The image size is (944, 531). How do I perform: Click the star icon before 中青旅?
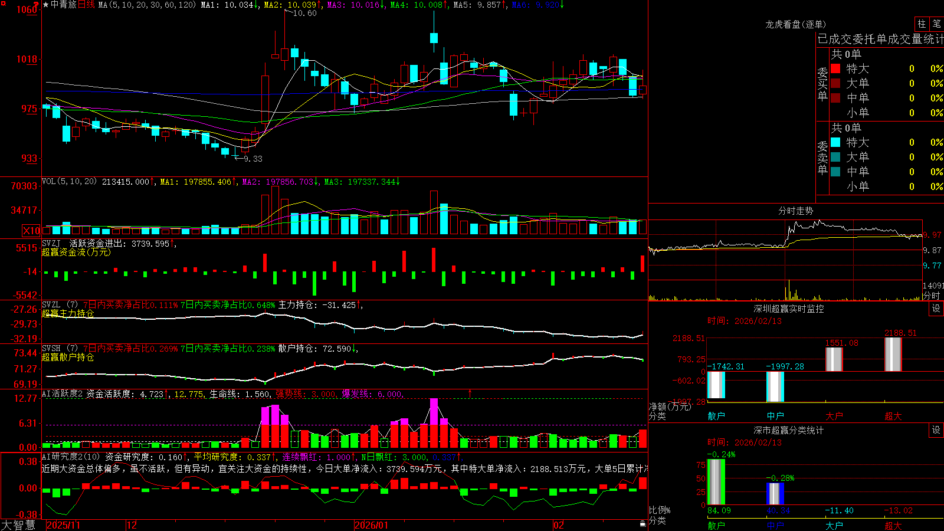pyautogui.click(x=45, y=5)
